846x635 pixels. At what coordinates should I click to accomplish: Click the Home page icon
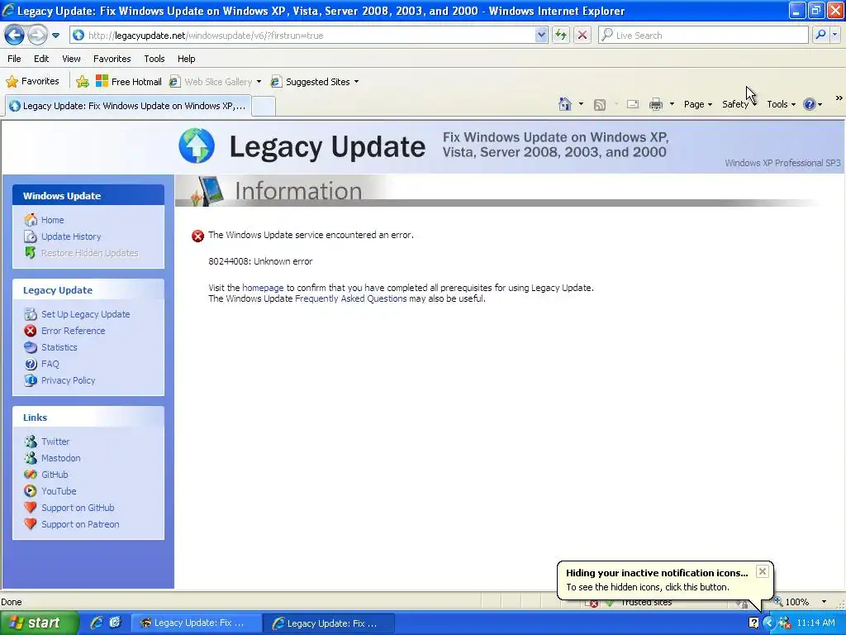click(565, 104)
